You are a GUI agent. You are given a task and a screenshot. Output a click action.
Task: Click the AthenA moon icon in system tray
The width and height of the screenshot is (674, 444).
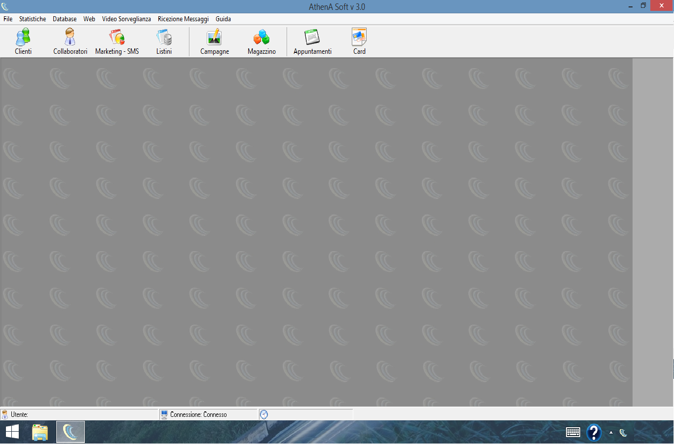coord(623,433)
